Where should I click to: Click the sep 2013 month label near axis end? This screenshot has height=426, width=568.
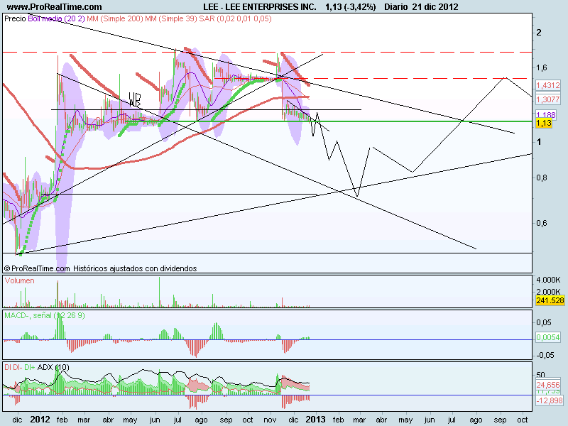coord(500,420)
